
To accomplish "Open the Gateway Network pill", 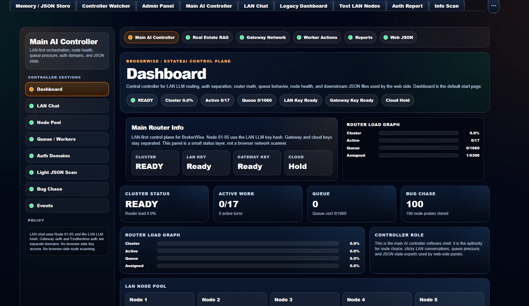I will [x=263, y=37].
